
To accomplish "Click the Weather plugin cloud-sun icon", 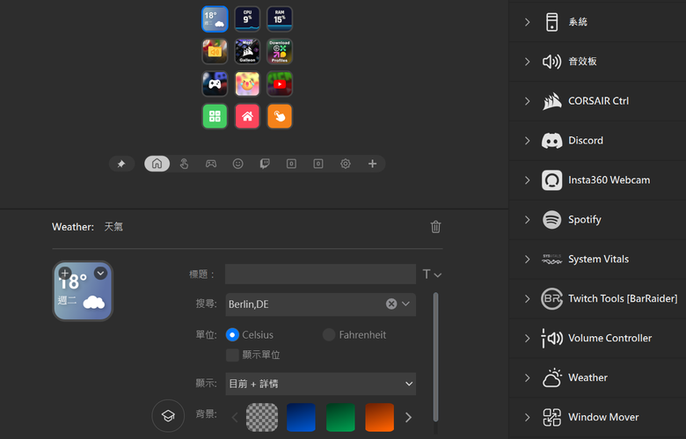I will pos(552,377).
